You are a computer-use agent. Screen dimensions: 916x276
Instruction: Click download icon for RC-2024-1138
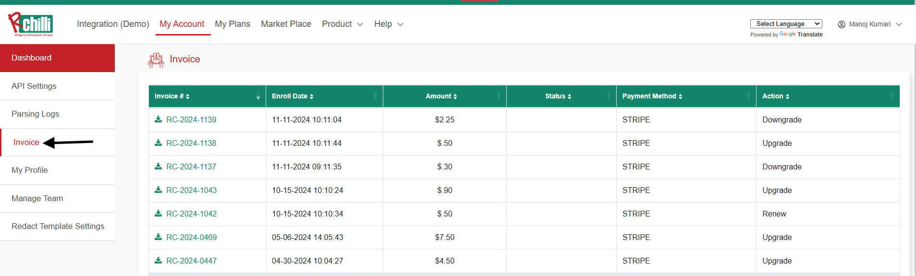pos(158,143)
